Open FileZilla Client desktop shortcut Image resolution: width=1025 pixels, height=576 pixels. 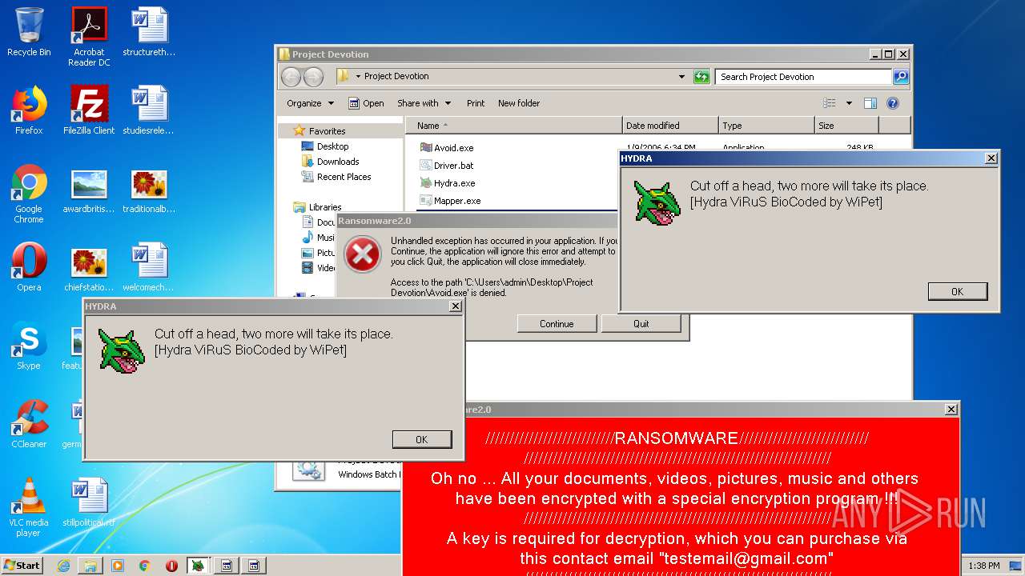click(89, 110)
